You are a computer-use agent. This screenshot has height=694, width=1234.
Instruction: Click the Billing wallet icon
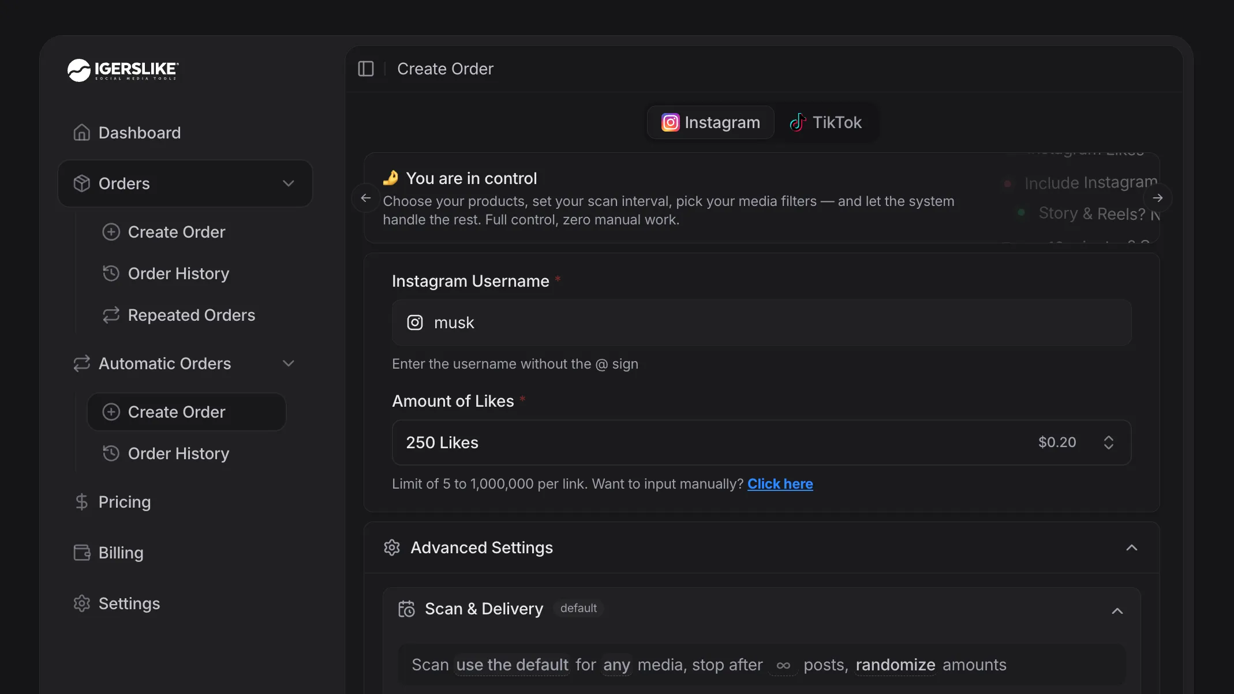82,553
